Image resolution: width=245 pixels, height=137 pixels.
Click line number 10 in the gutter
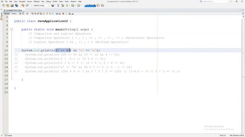click(6, 50)
